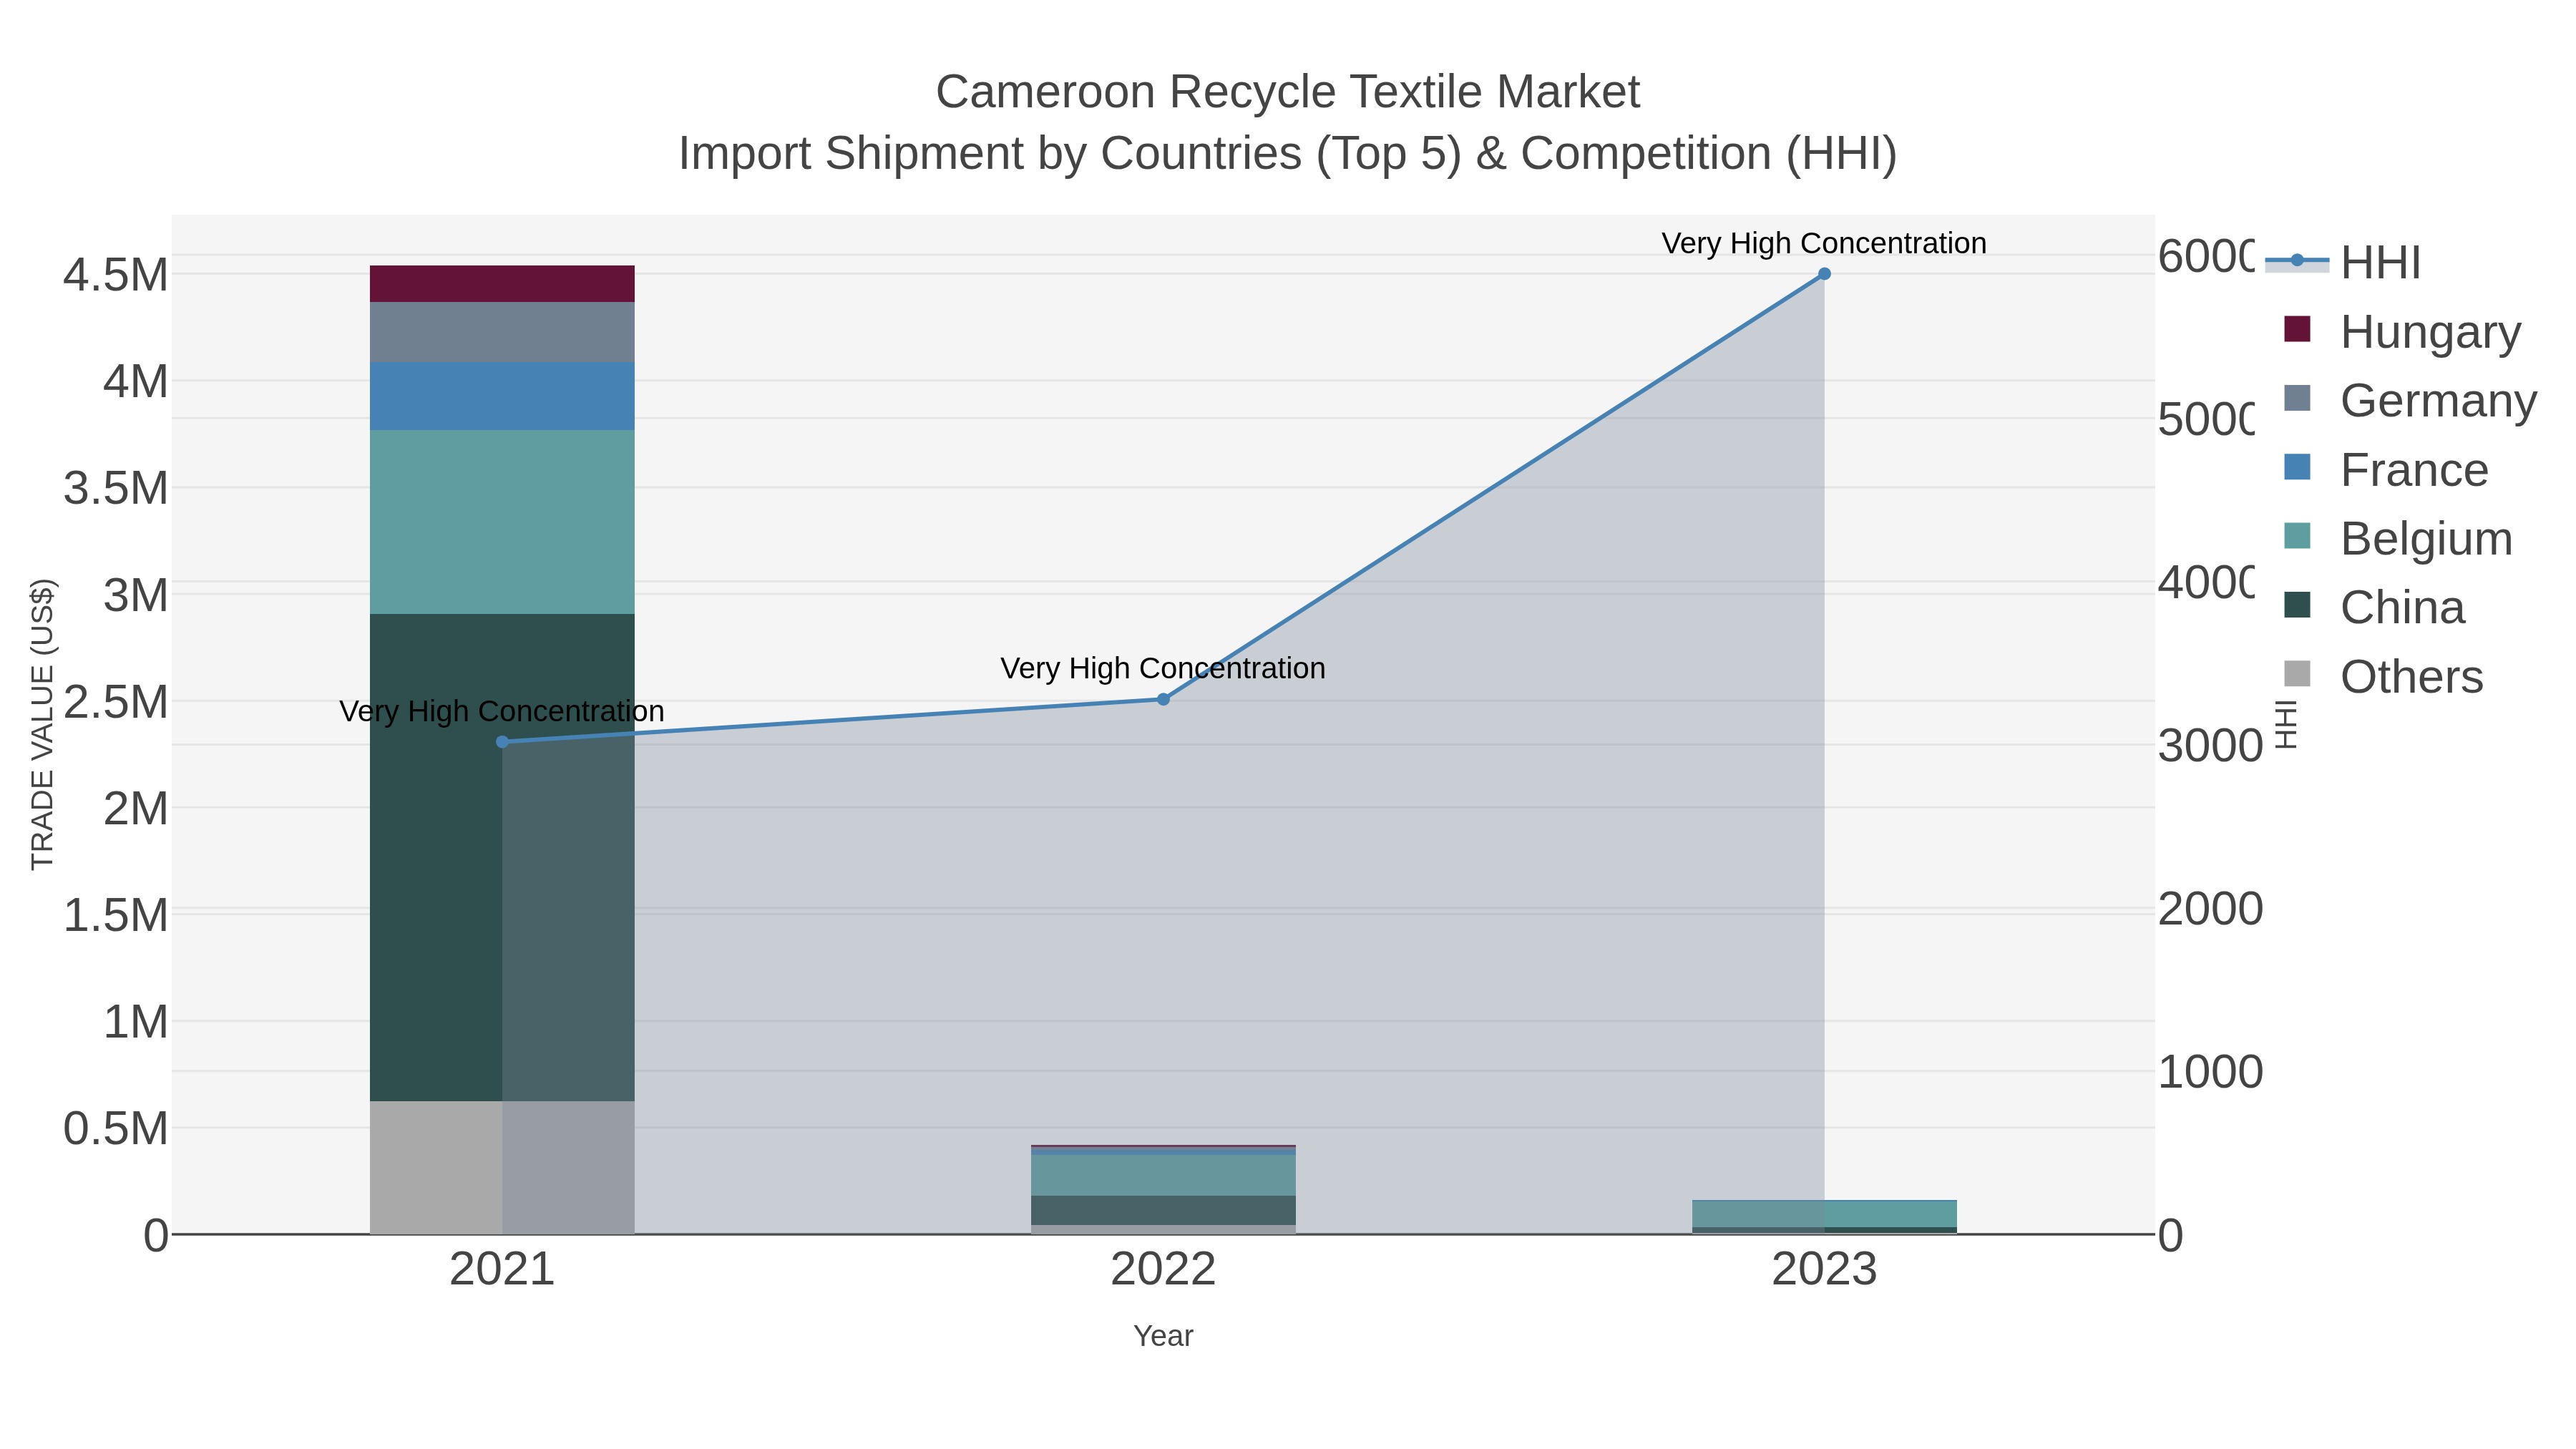Click the 'TRADE VALUE (US$)' axis title
2576x1449 pixels.
42,724
